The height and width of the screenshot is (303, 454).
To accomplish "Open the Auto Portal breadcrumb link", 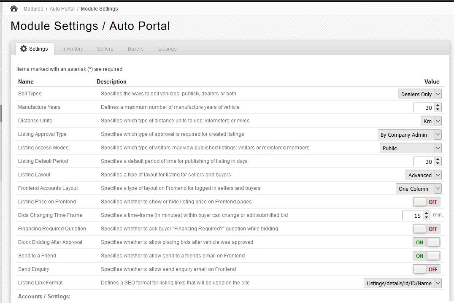I will [x=62, y=9].
